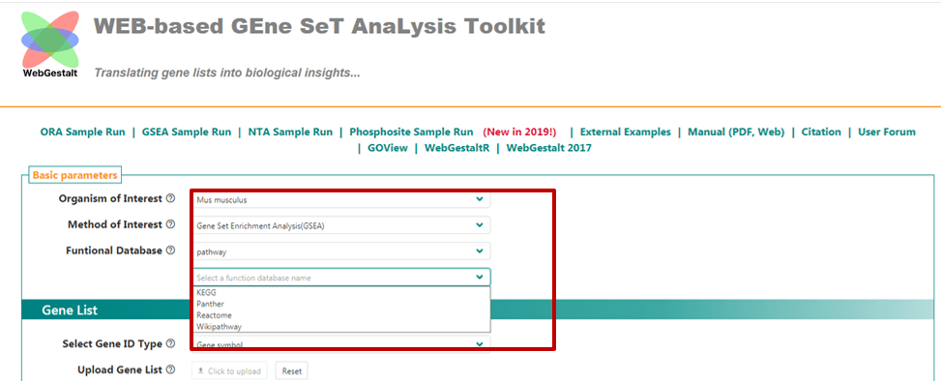Open the ORA Sample Run link
941x381 pixels.
click(83, 132)
